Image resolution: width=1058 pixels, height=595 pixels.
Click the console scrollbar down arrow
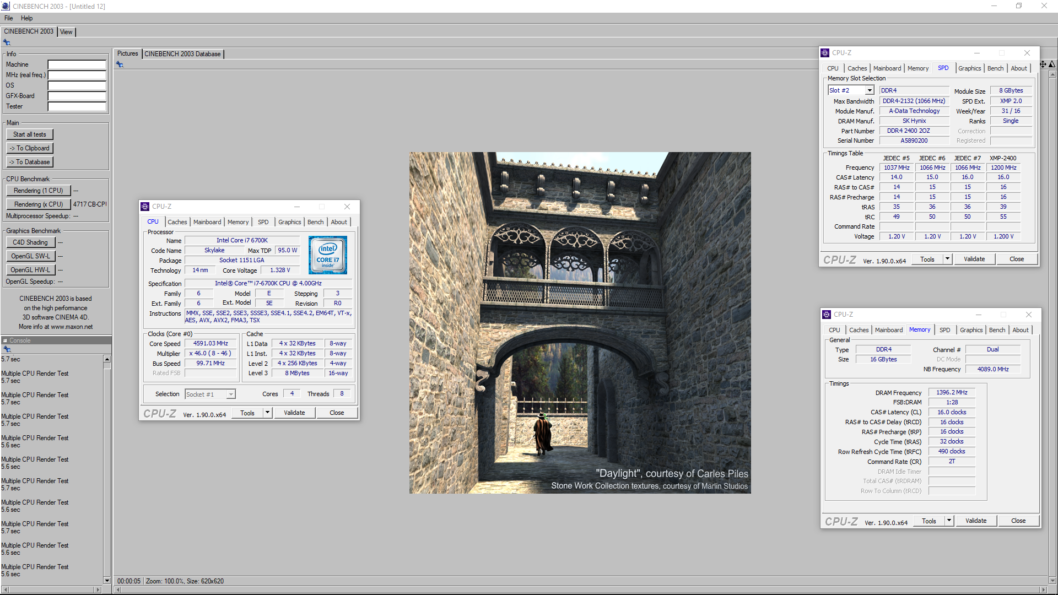(x=107, y=580)
